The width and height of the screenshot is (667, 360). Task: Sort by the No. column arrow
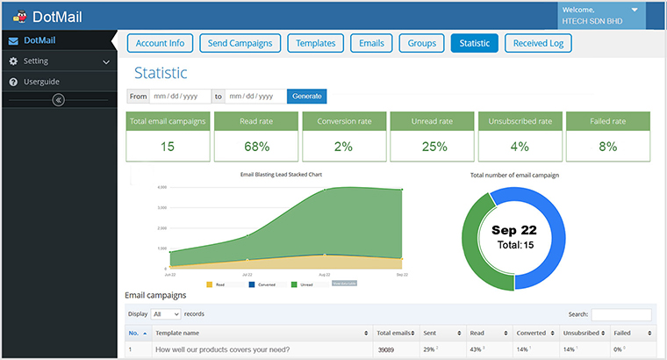144,334
